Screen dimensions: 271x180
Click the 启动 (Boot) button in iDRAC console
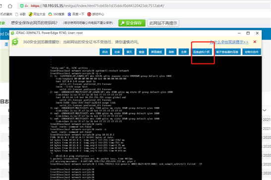point(105,52)
